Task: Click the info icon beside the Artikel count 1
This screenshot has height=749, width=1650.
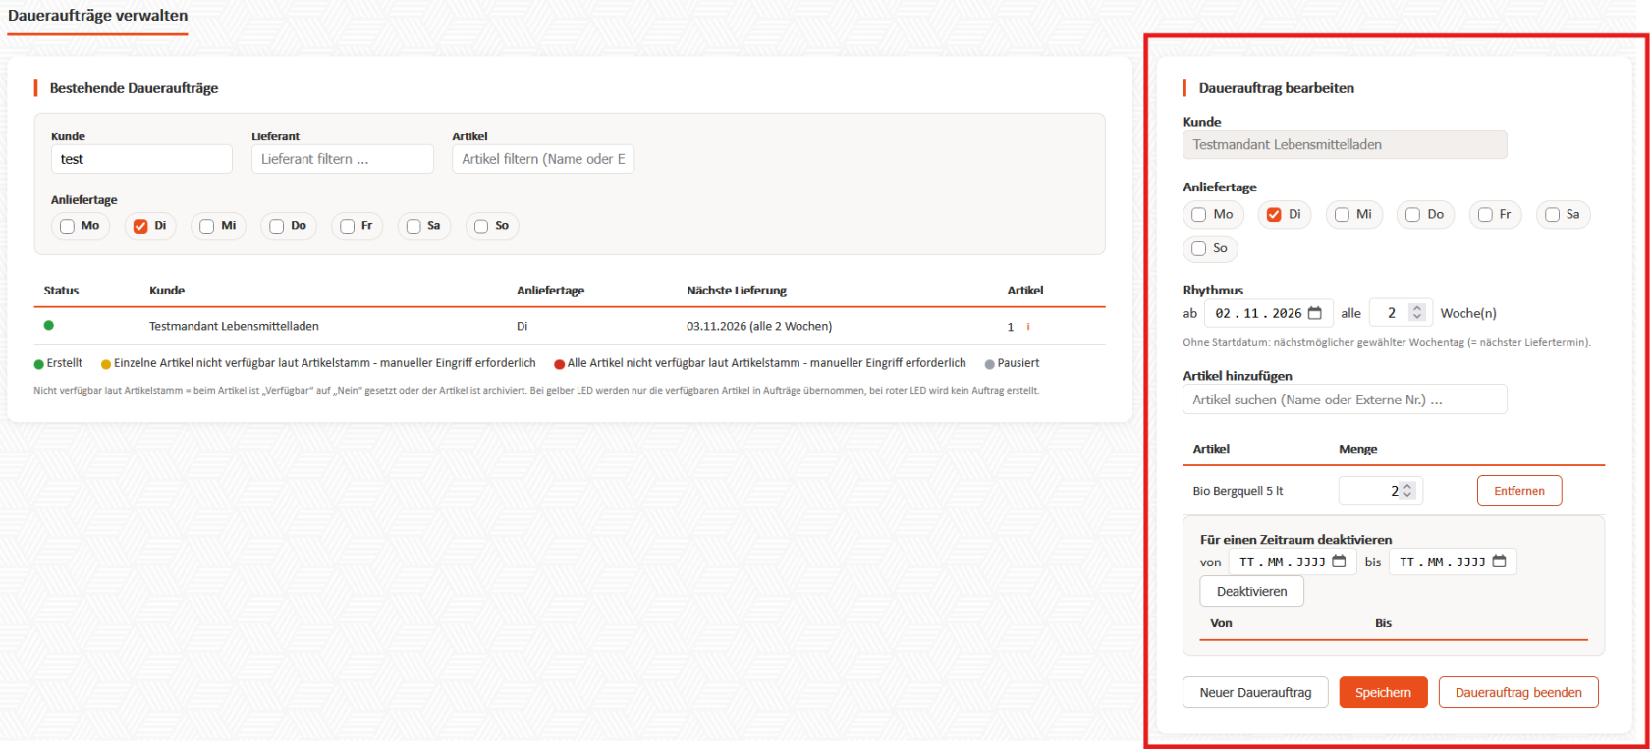Action: [x=1028, y=326]
